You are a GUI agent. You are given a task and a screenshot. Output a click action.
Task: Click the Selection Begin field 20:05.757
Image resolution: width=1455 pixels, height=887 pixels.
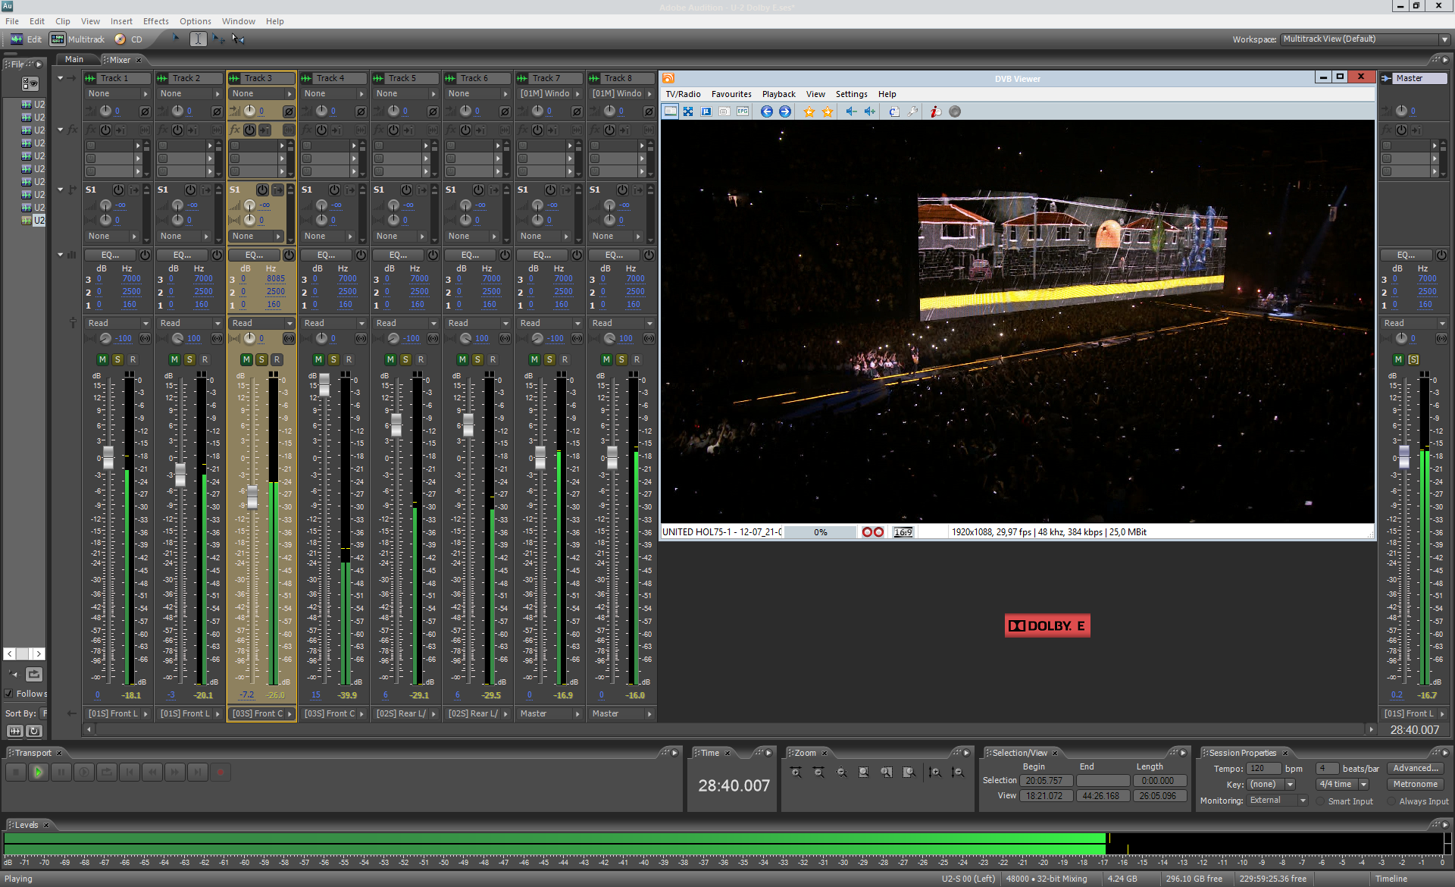pos(1046,781)
